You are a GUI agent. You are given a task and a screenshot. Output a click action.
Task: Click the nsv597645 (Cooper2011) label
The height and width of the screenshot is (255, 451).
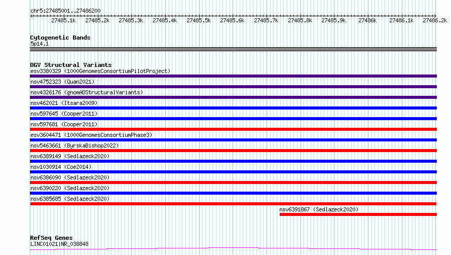(64, 114)
